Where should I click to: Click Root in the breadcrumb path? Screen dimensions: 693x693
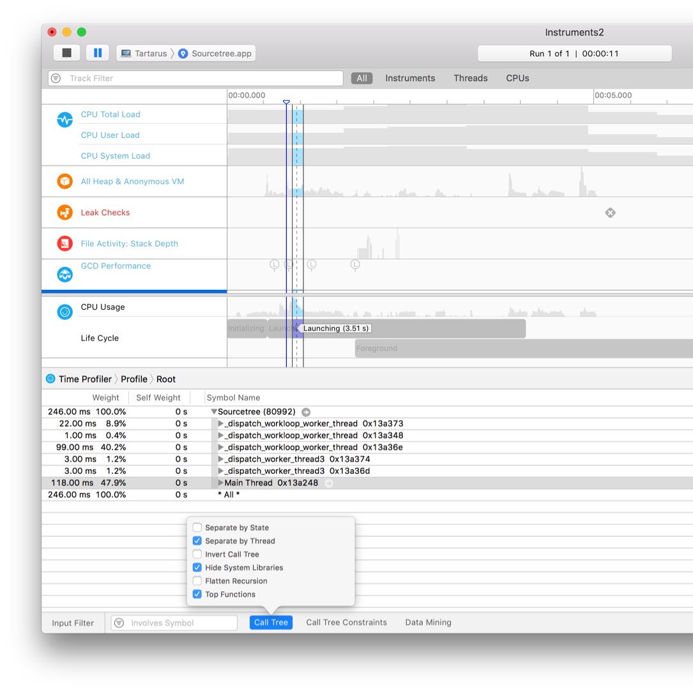click(165, 379)
